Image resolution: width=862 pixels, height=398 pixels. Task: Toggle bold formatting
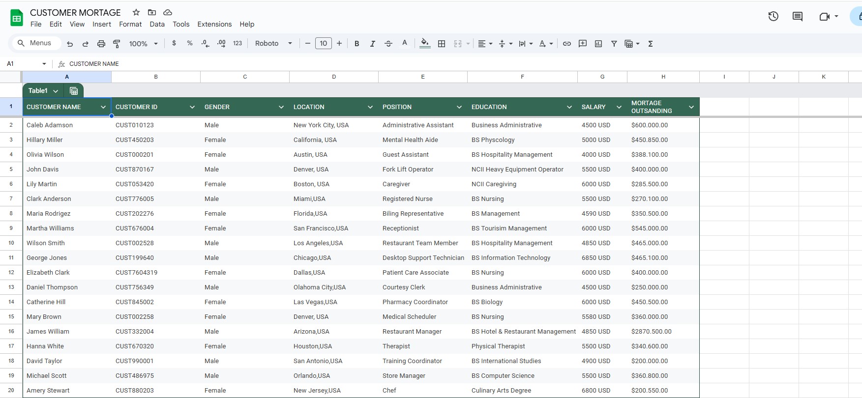click(x=357, y=44)
